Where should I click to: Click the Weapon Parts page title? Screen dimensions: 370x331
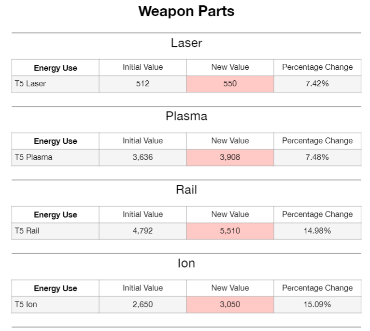click(186, 12)
